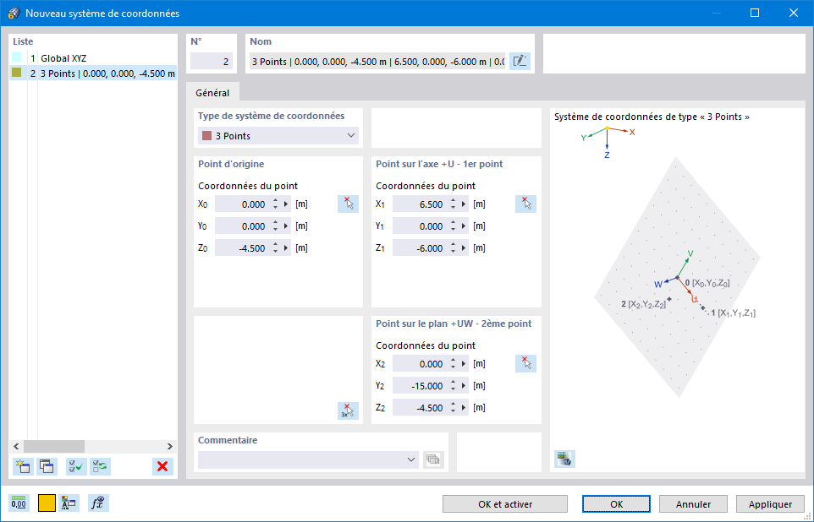Click the 3 Points coordinate diagram preview
This screenshot has width=814, height=522.
pos(677,278)
